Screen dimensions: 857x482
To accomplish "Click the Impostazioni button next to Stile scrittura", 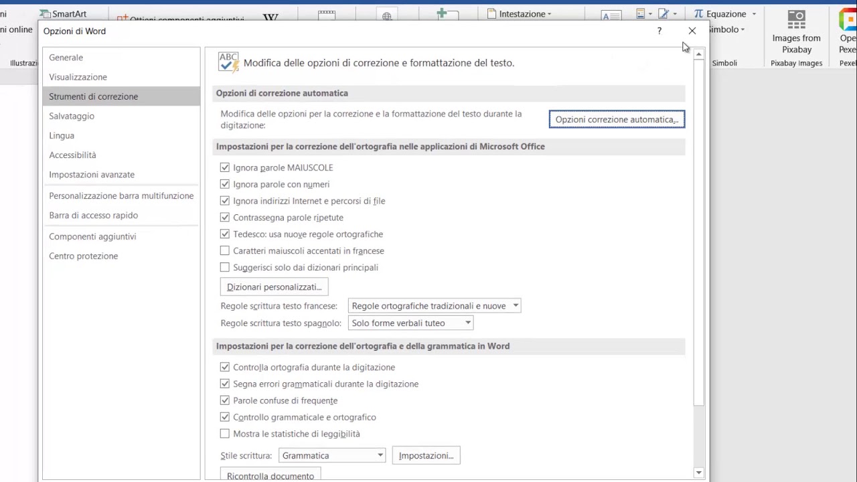I will click(426, 455).
